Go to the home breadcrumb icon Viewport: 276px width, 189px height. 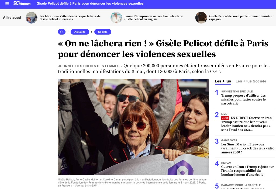62,32
